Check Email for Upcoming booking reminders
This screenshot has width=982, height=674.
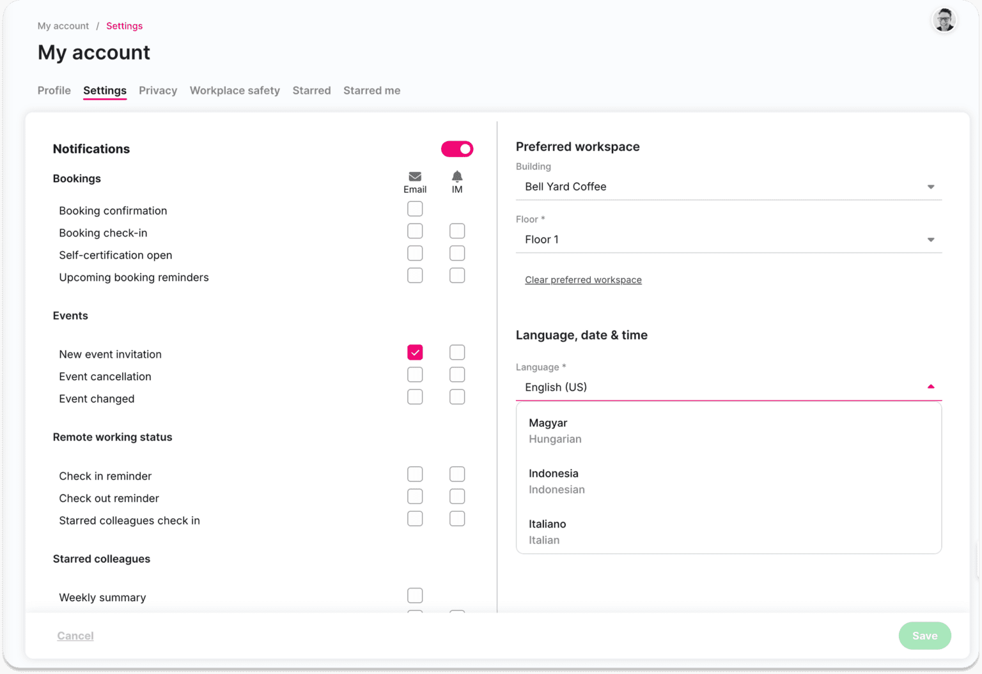pyautogui.click(x=415, y=275)
